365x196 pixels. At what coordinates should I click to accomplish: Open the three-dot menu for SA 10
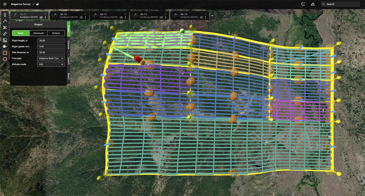[85, 18]
